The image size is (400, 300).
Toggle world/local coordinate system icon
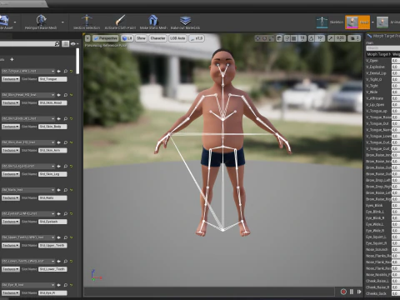[279, 38]
